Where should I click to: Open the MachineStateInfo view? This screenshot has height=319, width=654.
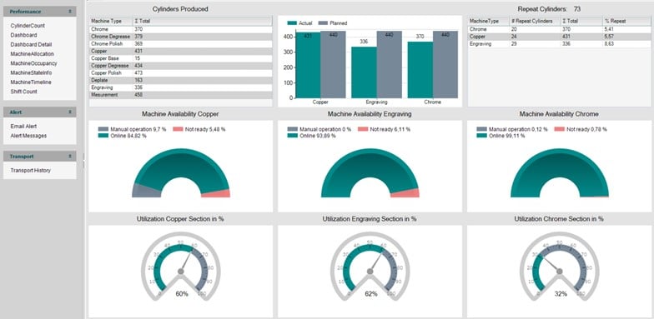pos(31,73)
